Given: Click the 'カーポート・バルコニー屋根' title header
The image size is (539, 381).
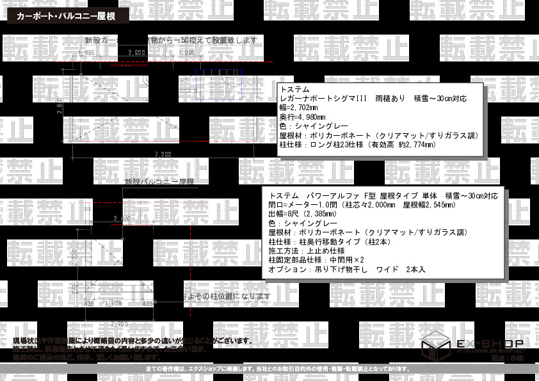Looking at the screenshot, I should (x=68, y=16).
